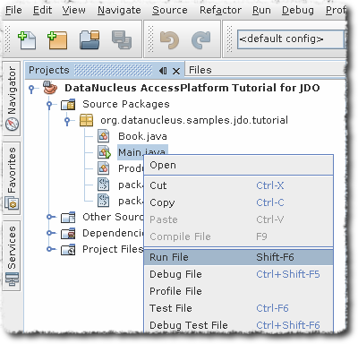Screen dimensions: 358x344
Task: Select Debug File in context menu
Action: tap(238, 274)
